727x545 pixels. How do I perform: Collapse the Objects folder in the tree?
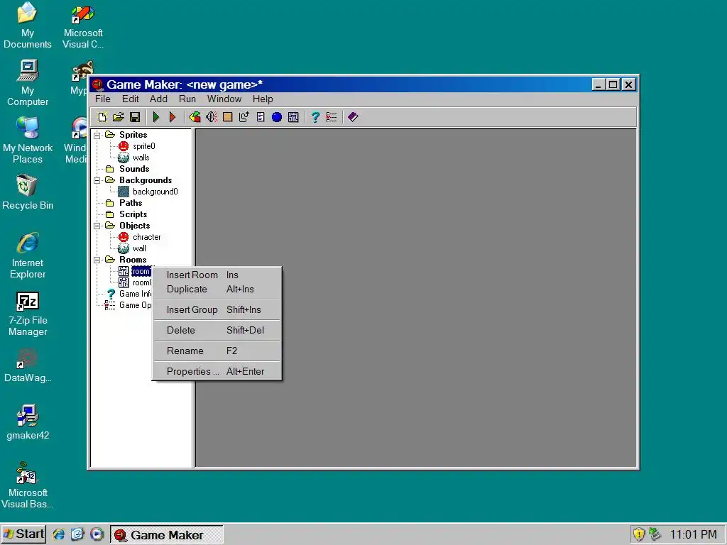[x=97, y=226]
